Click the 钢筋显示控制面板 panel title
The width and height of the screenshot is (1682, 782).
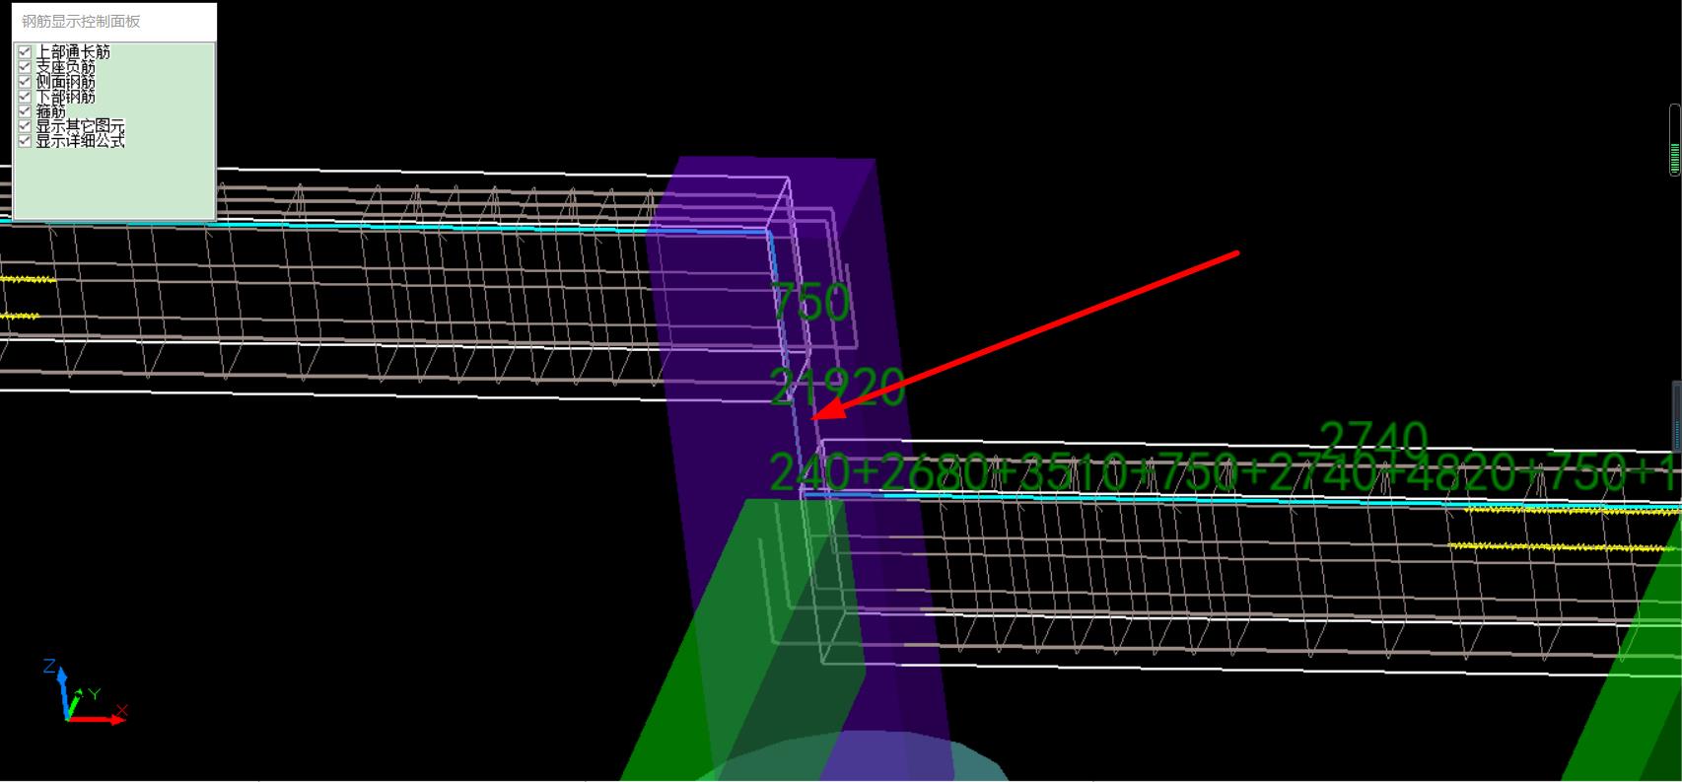click(82, 21)
